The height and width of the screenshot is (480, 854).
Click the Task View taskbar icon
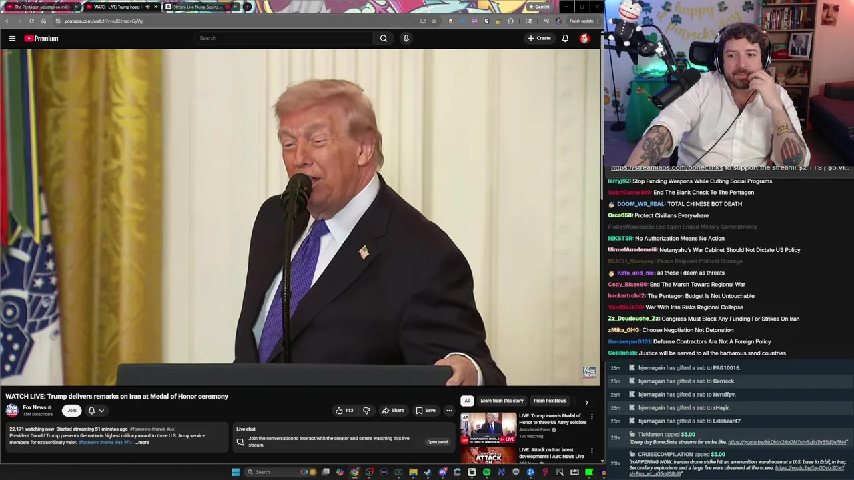[x=325, y=472]
